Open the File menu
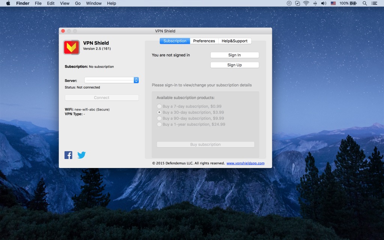 38,3
